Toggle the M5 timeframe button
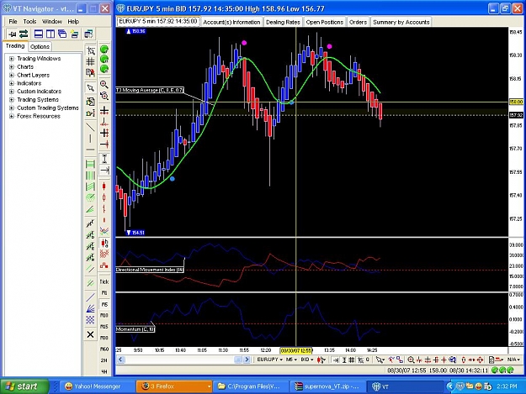526x394 pixels. click(x=104, y=304)
